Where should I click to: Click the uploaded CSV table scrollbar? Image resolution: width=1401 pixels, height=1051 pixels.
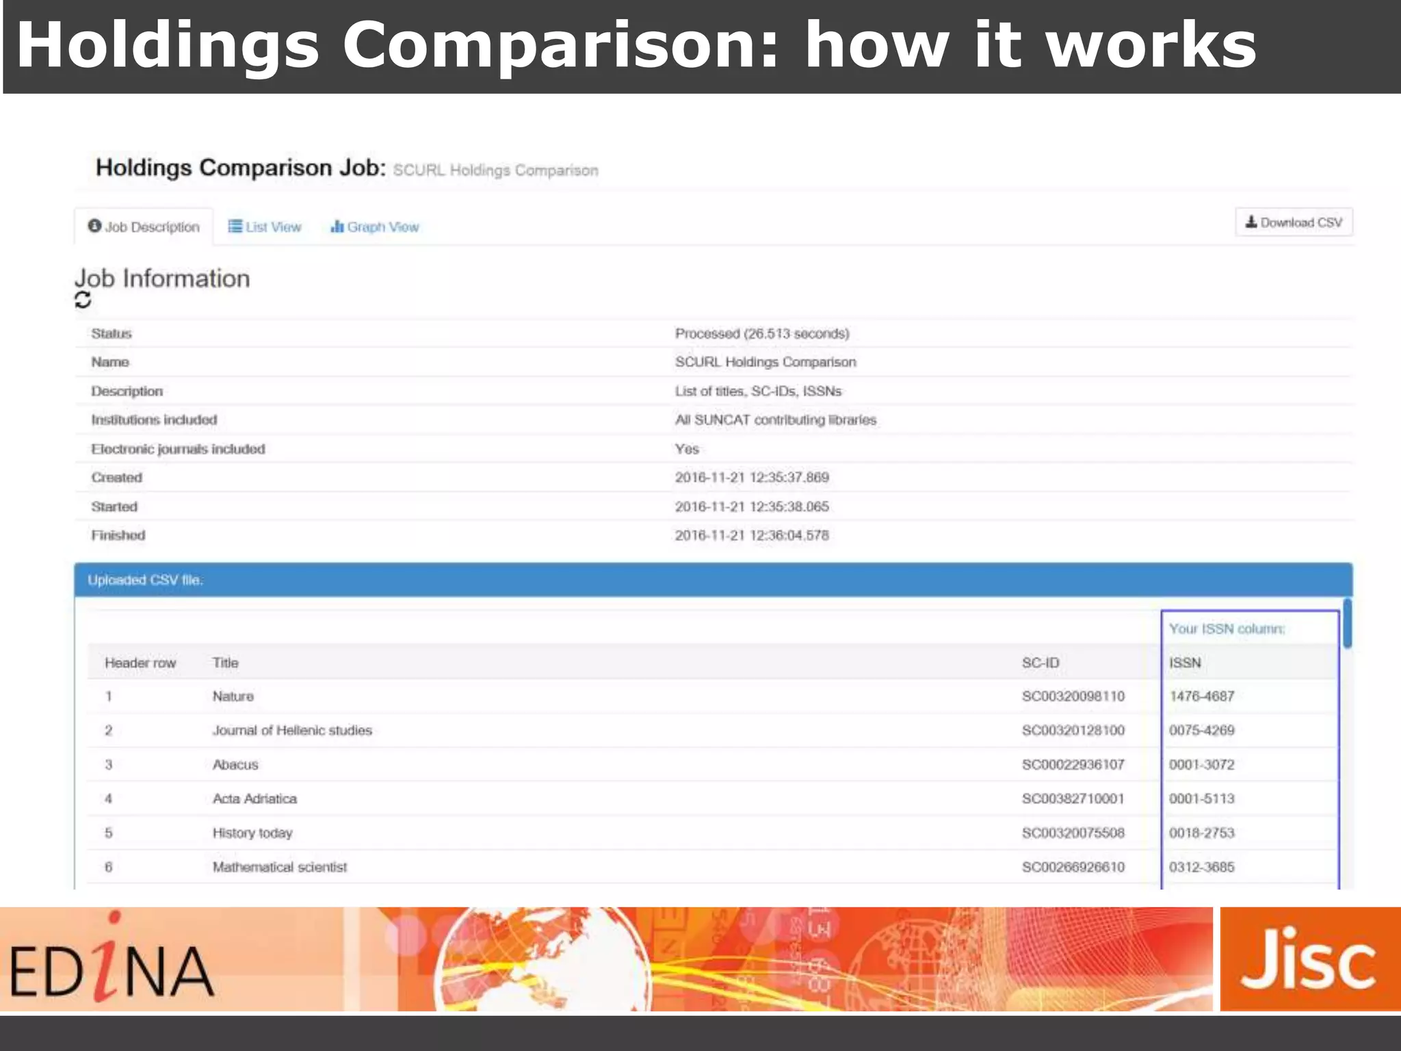point(1347,623)
